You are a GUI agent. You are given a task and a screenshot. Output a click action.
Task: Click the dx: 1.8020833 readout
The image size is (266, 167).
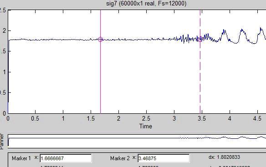(x=224, y=157)
